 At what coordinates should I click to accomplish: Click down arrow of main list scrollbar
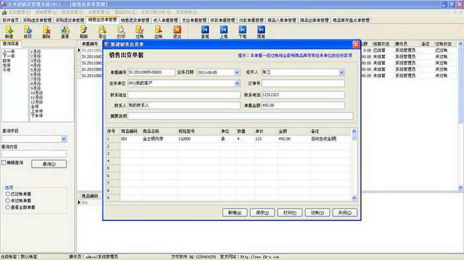461,188
